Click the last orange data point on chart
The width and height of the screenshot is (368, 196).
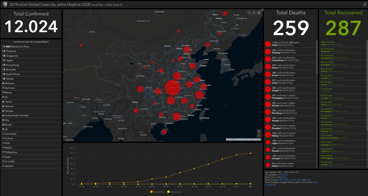click(250, 153)
